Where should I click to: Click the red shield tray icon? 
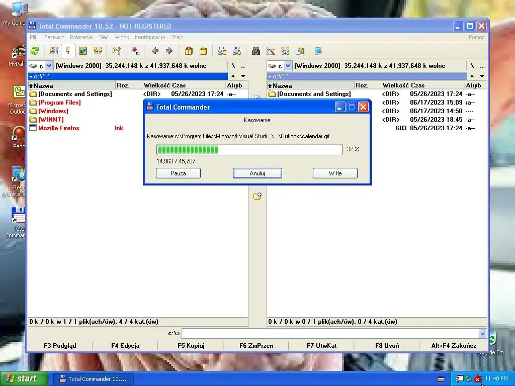tap(478, 379)
